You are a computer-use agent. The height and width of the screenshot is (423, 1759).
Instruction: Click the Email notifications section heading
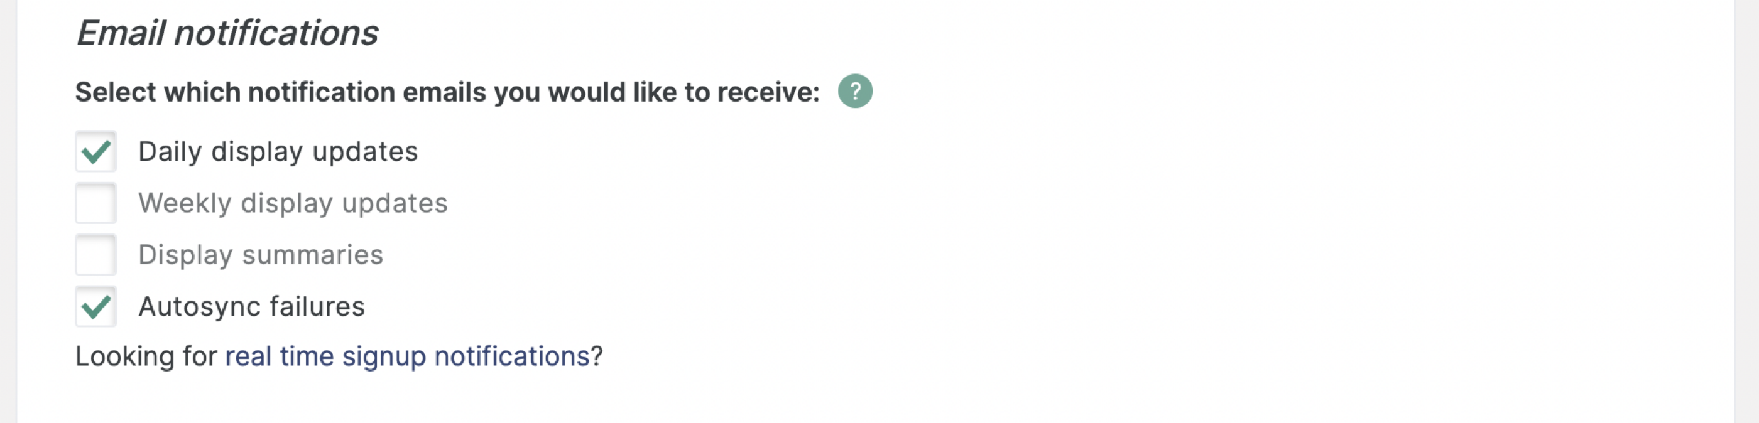(227, 33)
